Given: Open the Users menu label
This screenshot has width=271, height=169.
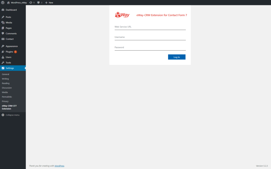Looking at the screenshot, I should (x=8, y=57).
